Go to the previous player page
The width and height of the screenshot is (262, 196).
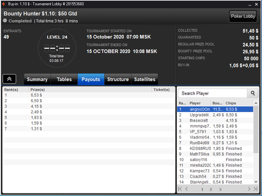click(187, 189)
